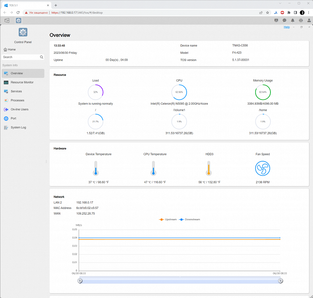
Task: Reload the page with browser refresh button
Action: point(18,12)
